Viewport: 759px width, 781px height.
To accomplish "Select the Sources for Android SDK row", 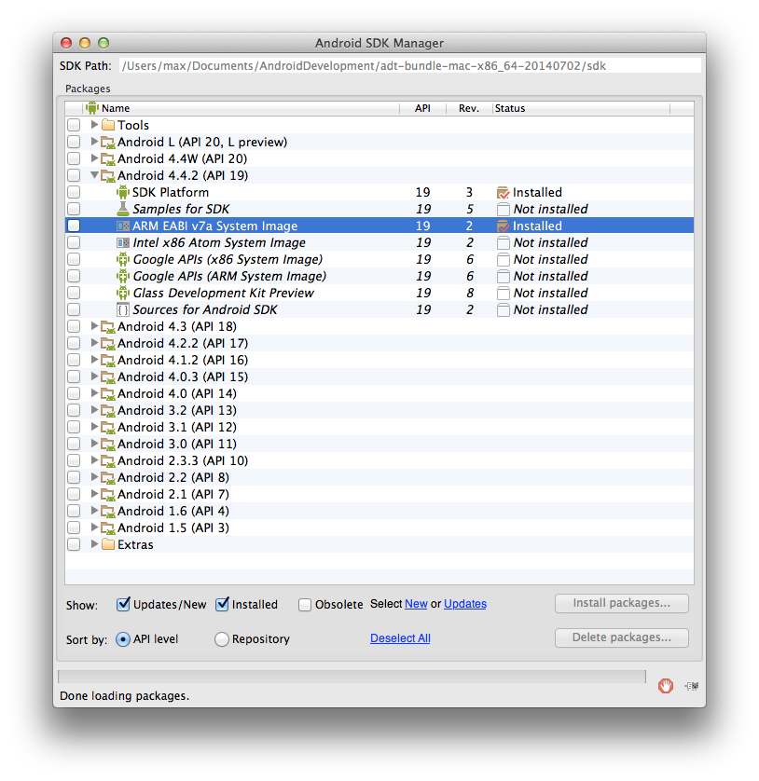I will (379, 309).
